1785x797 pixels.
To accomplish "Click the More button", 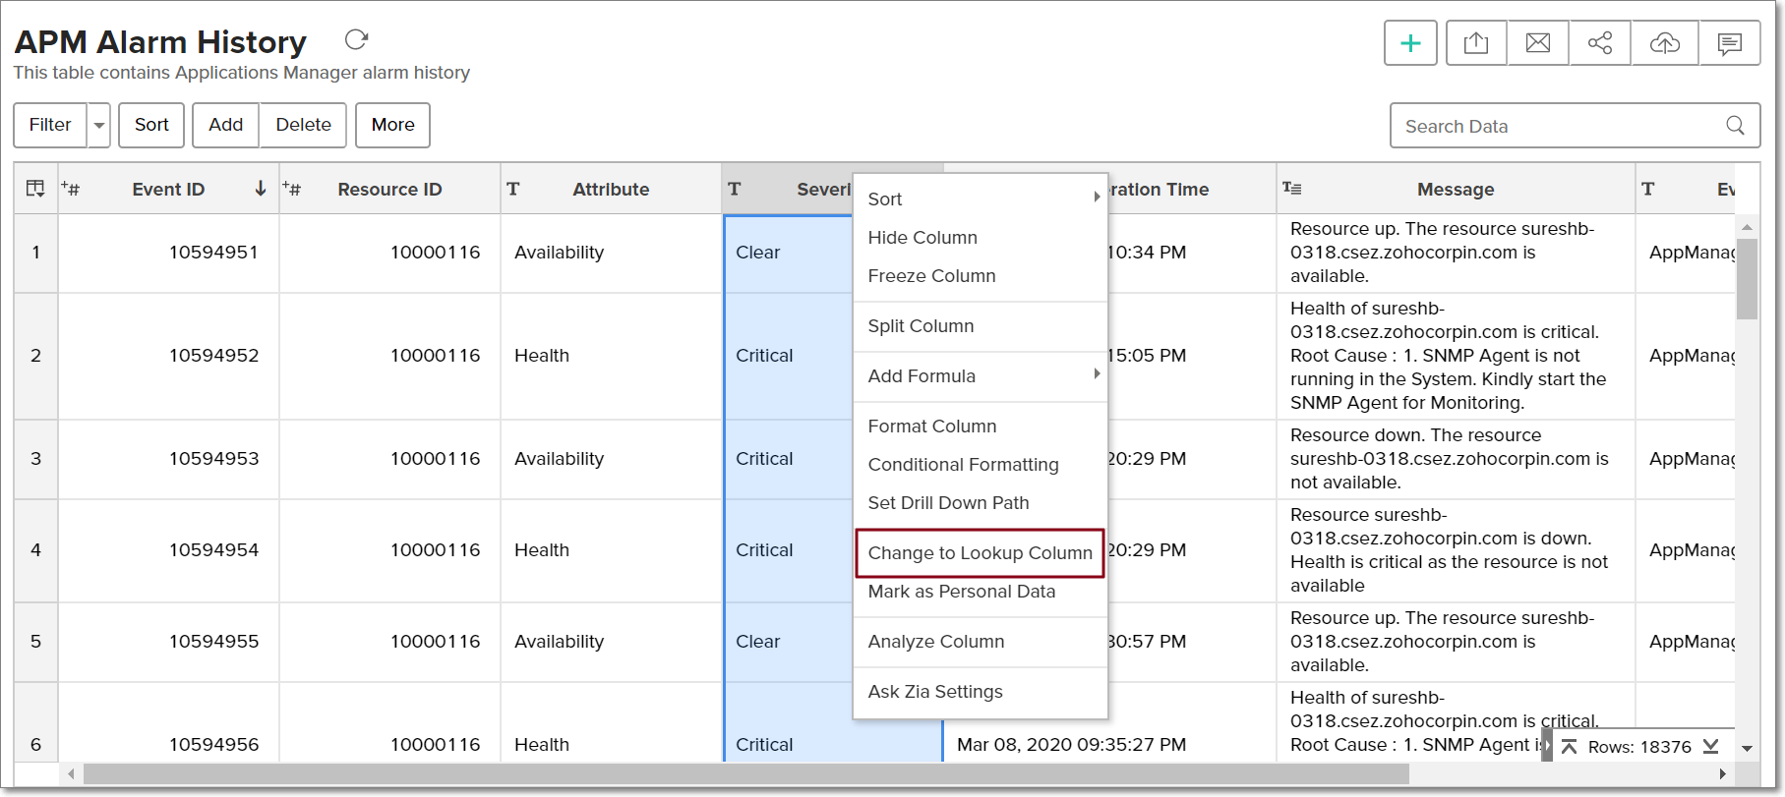I will point(392,125).
